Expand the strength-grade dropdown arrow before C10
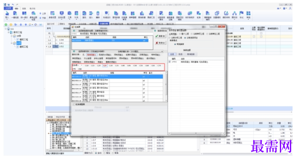 pyautogui.click(x=82, y=65)
